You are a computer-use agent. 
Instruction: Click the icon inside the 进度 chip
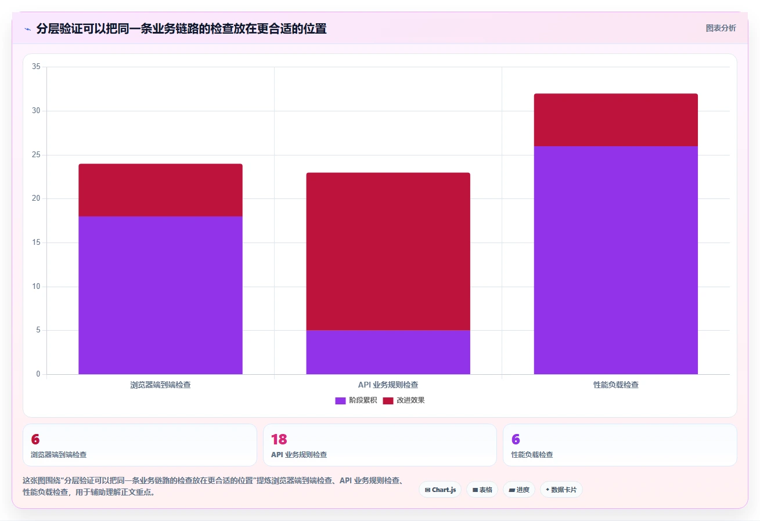512,490
